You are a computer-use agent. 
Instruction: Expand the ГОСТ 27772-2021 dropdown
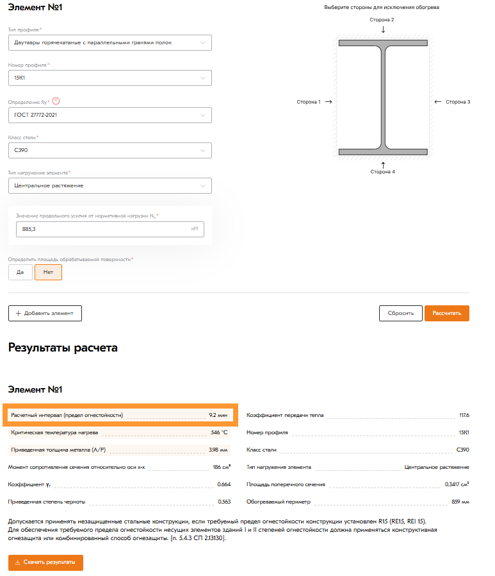(110, 115)
